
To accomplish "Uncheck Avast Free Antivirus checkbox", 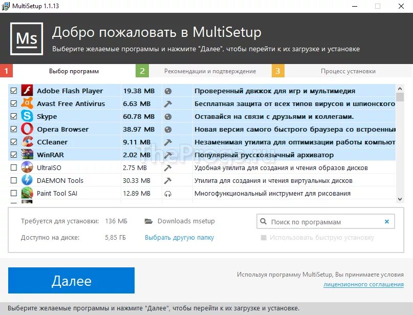I will [14, 103].
